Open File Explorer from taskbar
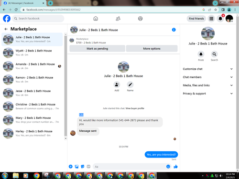The height and width of the screenshot is (179, 239). click(x=16, y=176)
